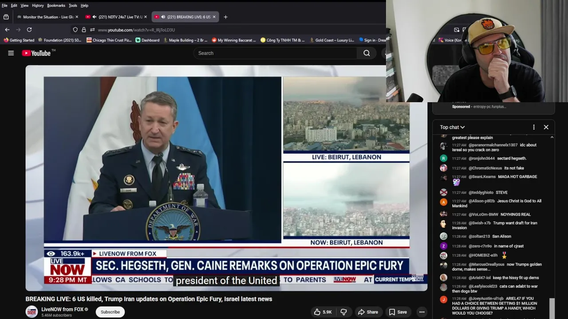Open site permissions icon beside padlock

92,30
